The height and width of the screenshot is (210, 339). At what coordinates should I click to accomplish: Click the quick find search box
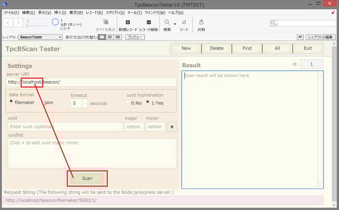point(306,23)
